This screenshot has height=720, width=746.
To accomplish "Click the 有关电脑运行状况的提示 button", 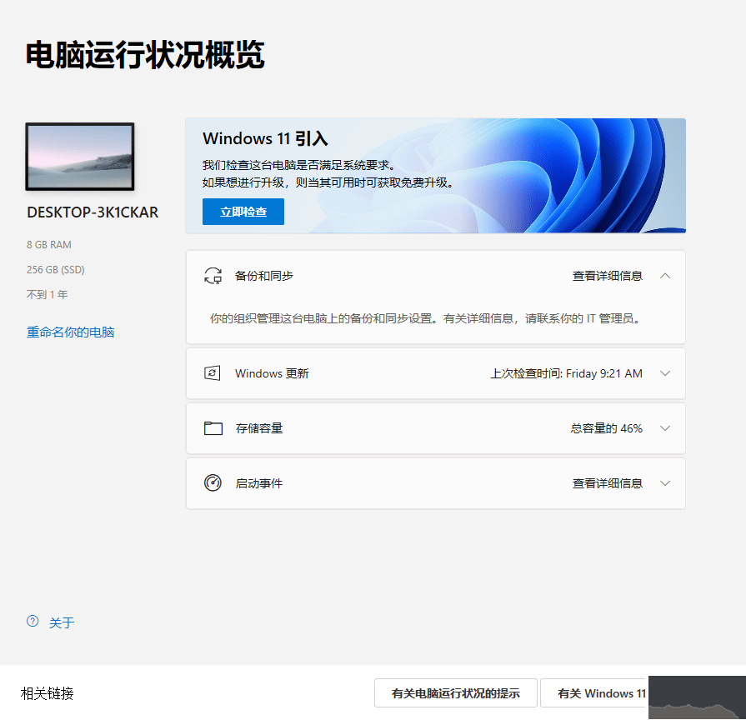I will pos(456,693).
